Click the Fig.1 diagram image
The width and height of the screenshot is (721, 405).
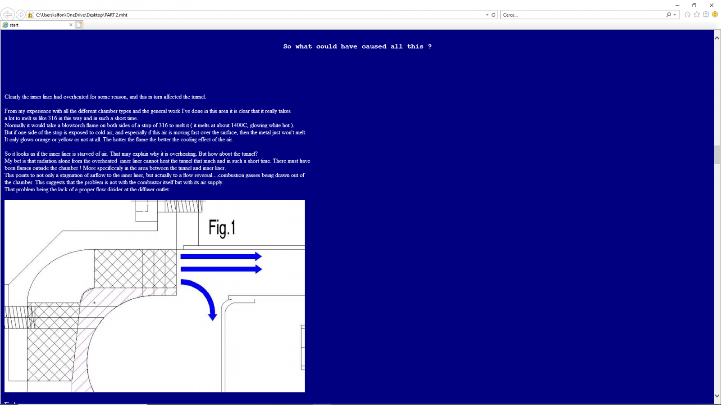tap(155, 296)
